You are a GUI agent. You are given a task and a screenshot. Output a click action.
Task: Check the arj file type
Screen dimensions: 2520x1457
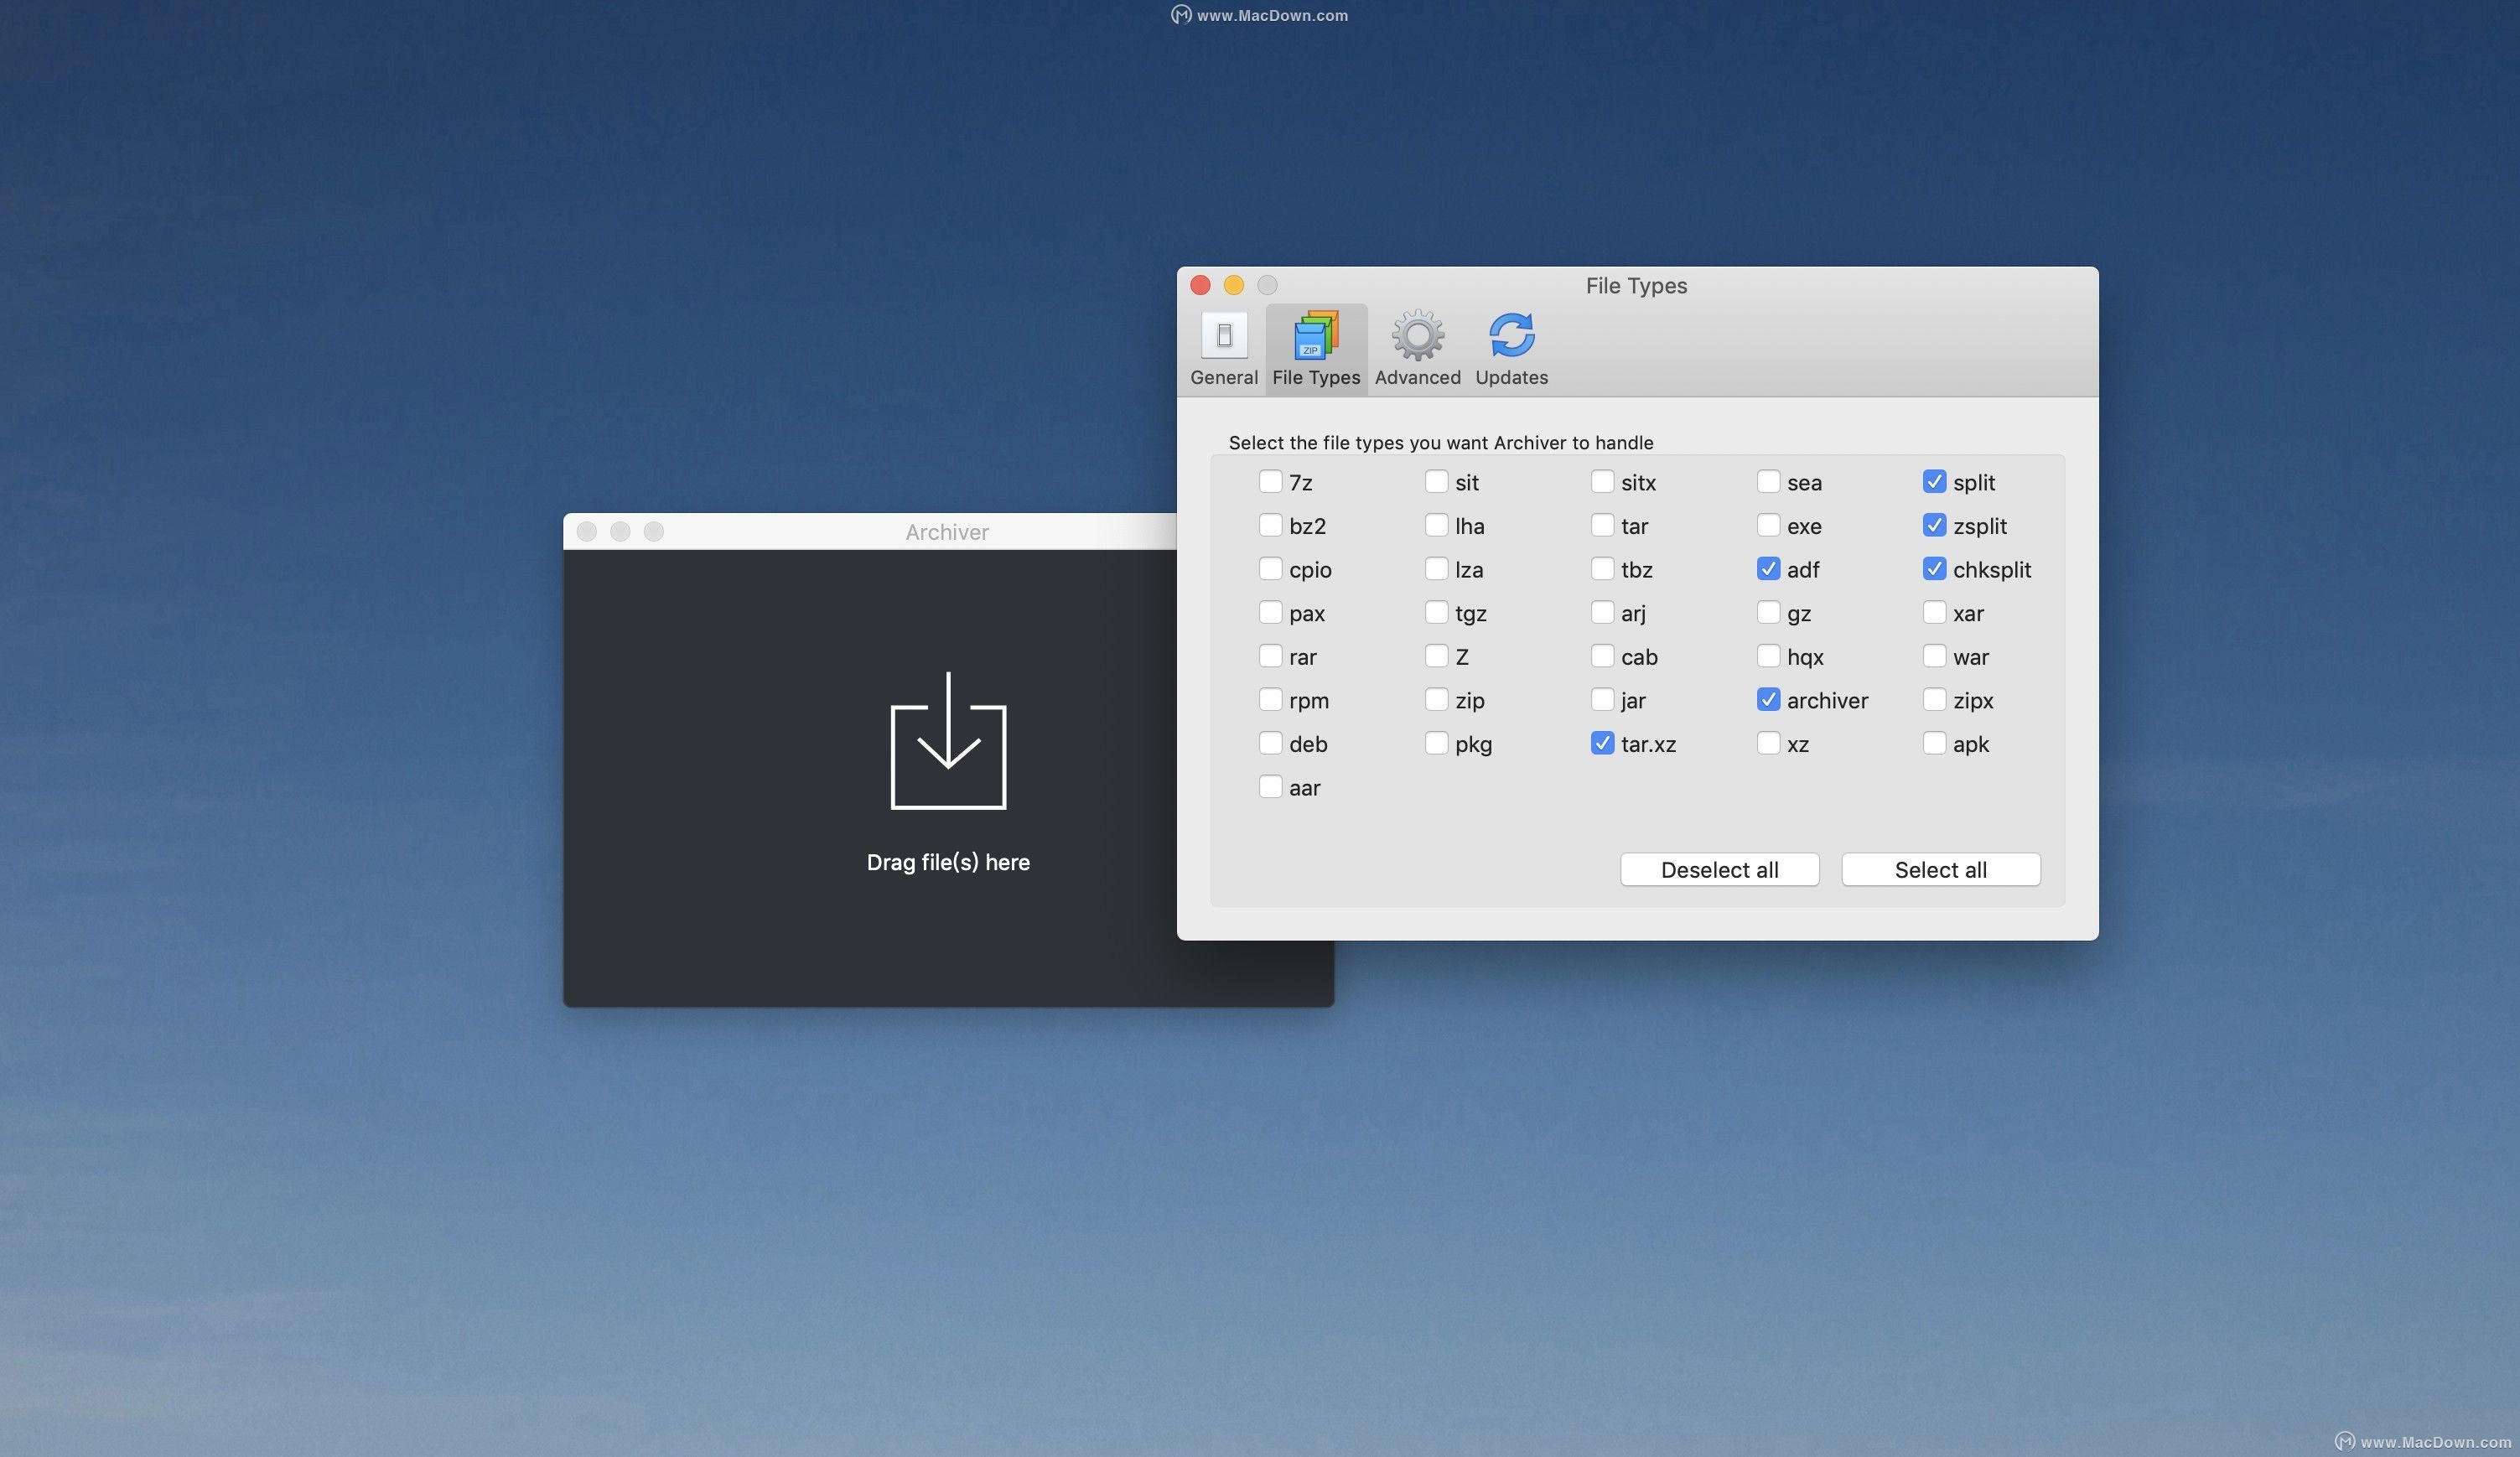point(1602,612)
